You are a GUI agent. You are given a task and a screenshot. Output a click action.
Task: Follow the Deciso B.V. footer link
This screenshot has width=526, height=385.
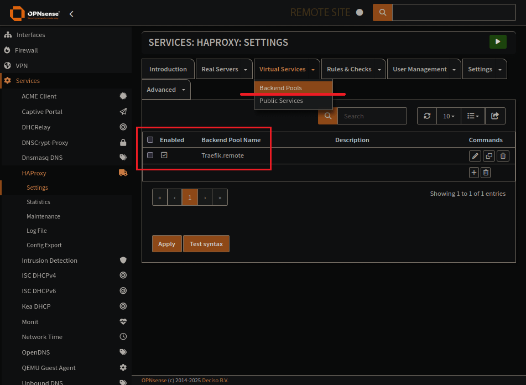click(x=215, y=381)
